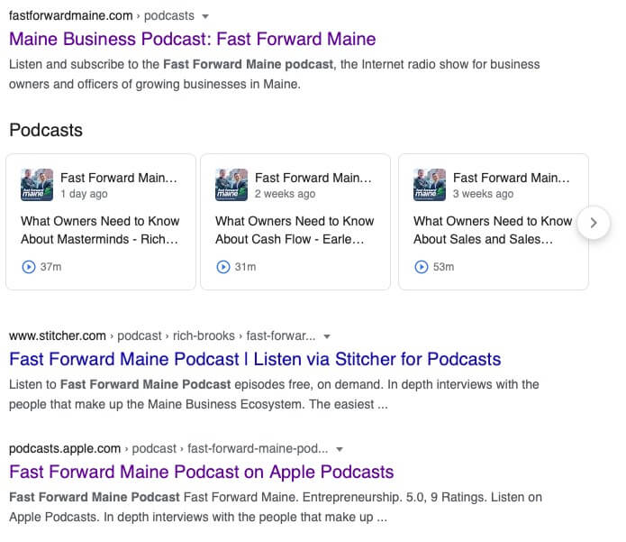Screen dimensions: 626x542
Task: Click the 53m duration label
Action: coord(443,267)
